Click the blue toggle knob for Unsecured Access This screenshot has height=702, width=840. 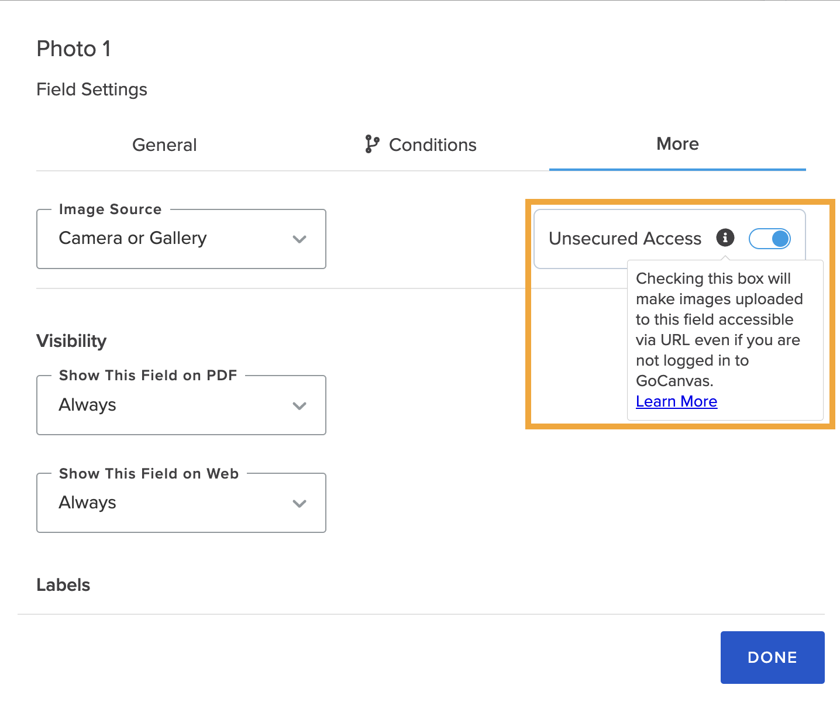(779, 238)
